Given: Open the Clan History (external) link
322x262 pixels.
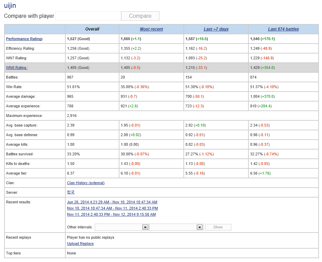Looking at the screenshot, I should tap(86, 183).
